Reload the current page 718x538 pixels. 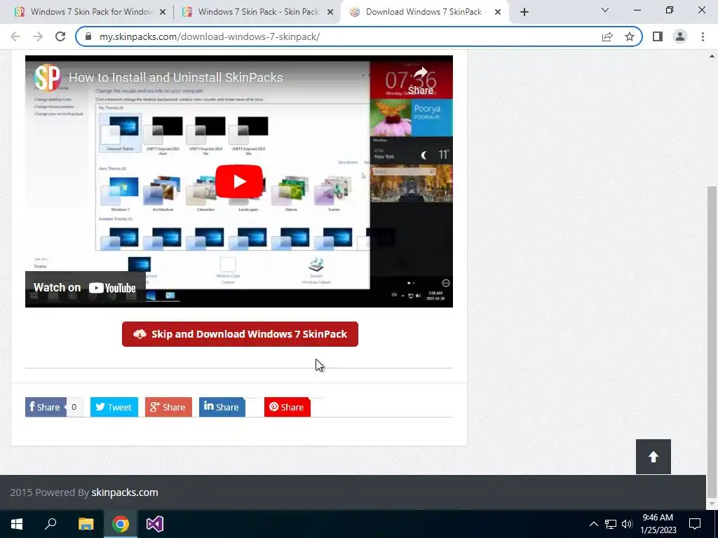(x=60, y=36)
